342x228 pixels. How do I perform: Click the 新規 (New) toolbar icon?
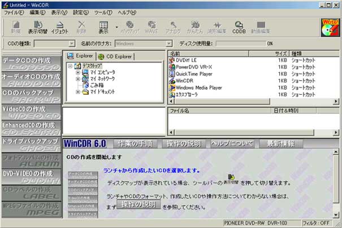click(16, 27)
